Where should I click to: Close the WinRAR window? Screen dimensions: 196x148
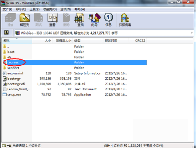[188, 2]
